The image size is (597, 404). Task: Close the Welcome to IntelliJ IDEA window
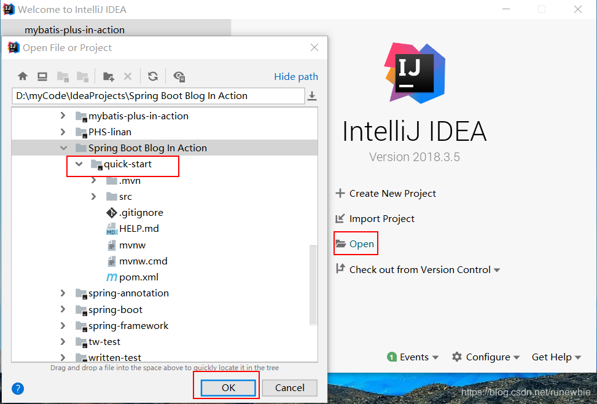coord(577,9)
